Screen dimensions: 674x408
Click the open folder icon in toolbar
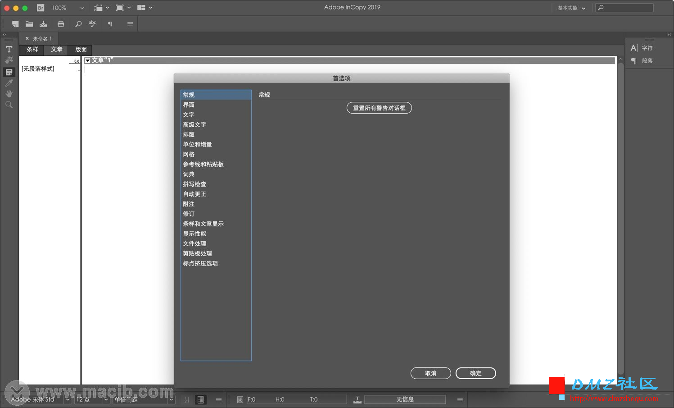pyautogui.click(x=29, y=24)
